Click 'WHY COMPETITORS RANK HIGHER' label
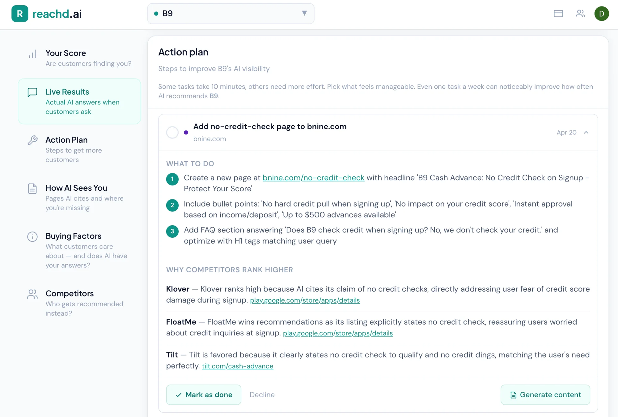The image size is (618, 417). [x=230, y=270]
